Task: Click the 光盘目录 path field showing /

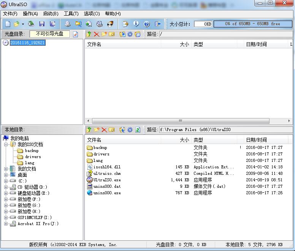Action: [x=226, y=34]
